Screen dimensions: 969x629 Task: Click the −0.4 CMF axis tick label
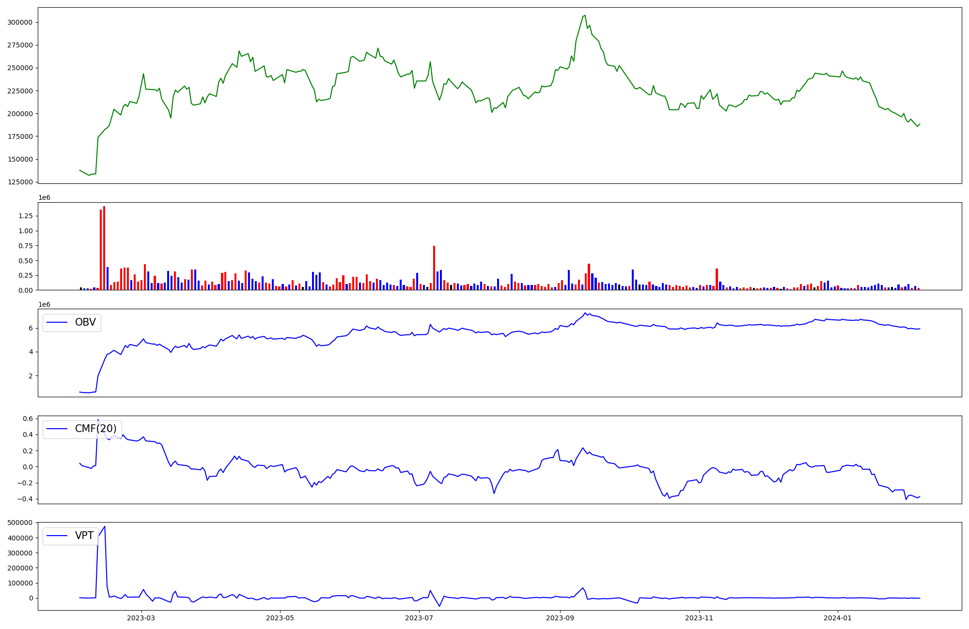click(26, 499)
